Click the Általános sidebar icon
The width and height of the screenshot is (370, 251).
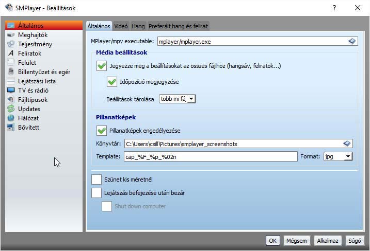tap(11, 25)
